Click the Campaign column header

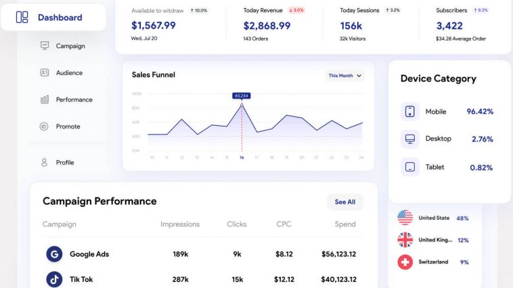pyautogui.click(x=59, y=224)
